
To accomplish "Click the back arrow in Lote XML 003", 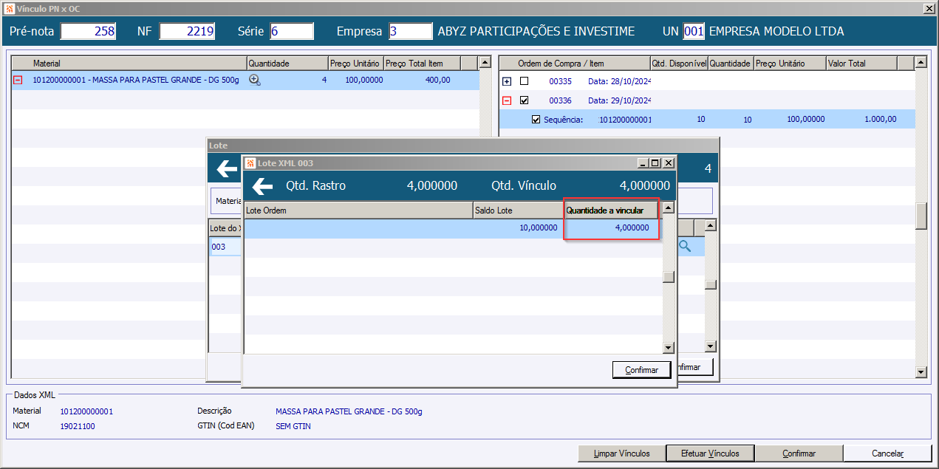I will coord(262,186).
